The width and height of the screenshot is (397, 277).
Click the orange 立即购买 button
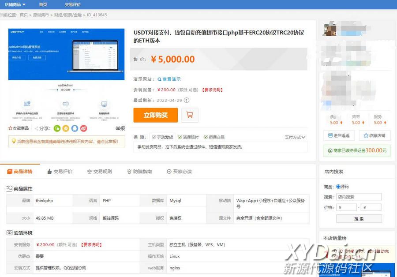[x=155, y=115]
